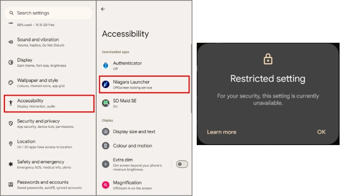
Task: Open Accessibility in settings list
Action: [49, 103]
